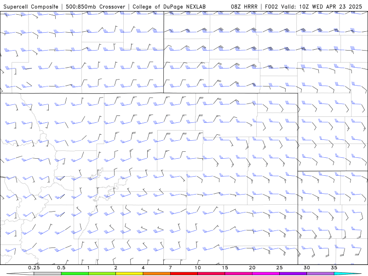Click the legend value '10'

click(x=198, y=268)
